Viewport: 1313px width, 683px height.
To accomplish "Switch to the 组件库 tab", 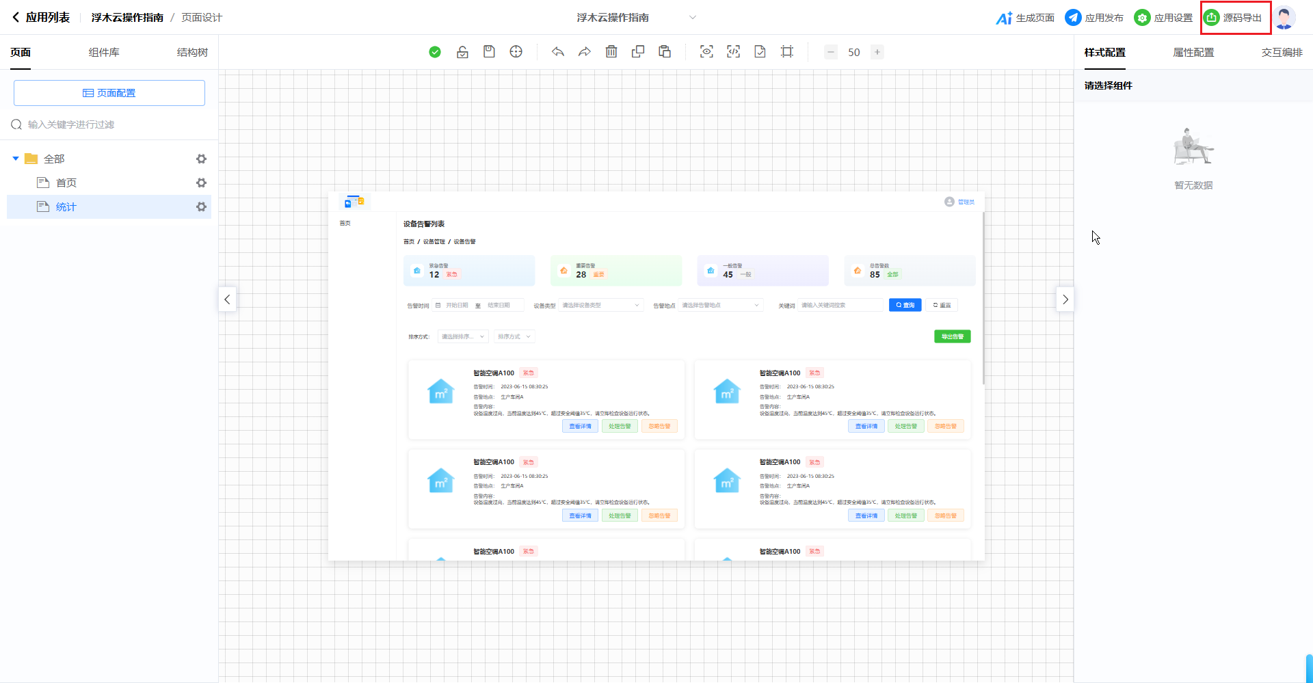I will tap(104, 53).
